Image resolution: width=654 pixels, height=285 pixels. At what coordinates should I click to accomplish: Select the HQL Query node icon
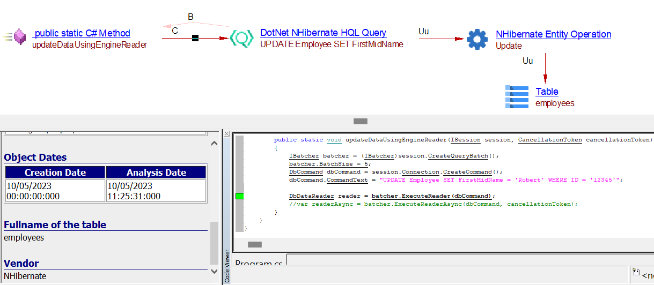[x=241, y=38]
